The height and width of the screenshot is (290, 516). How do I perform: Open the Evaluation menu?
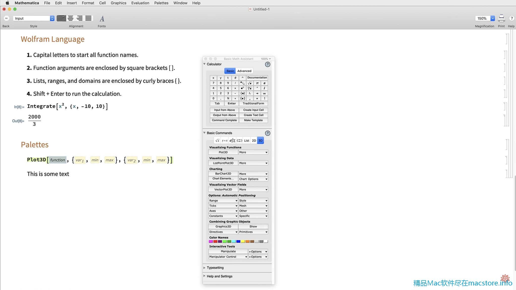click(140, 3)
